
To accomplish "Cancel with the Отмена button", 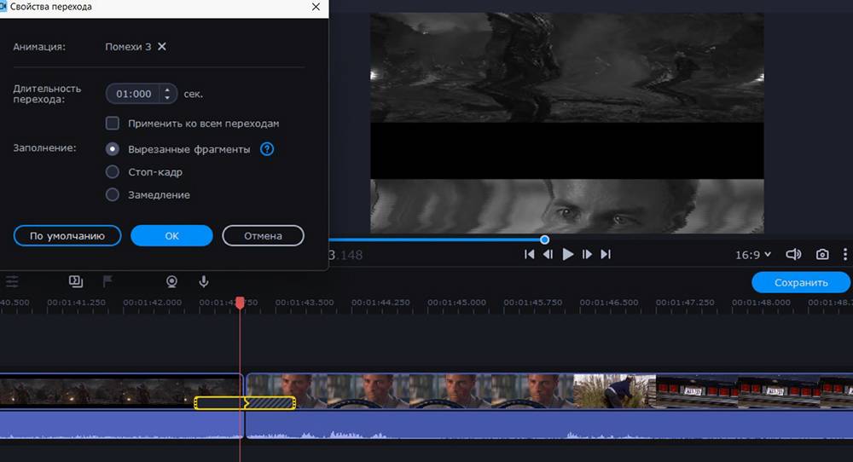I will [x=264, y=236].
